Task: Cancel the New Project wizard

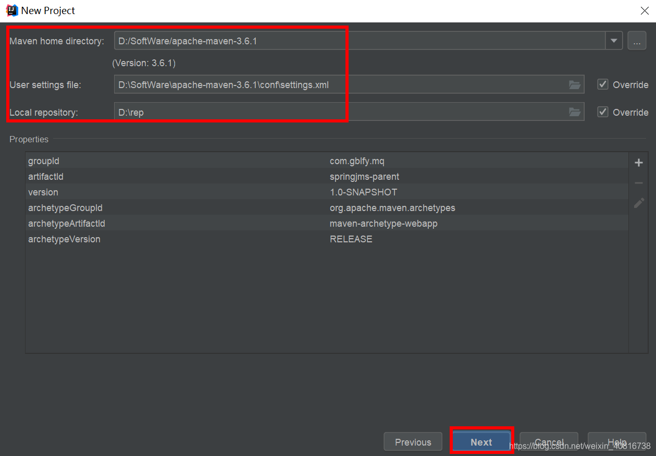Action: click(x=549, y=442)
